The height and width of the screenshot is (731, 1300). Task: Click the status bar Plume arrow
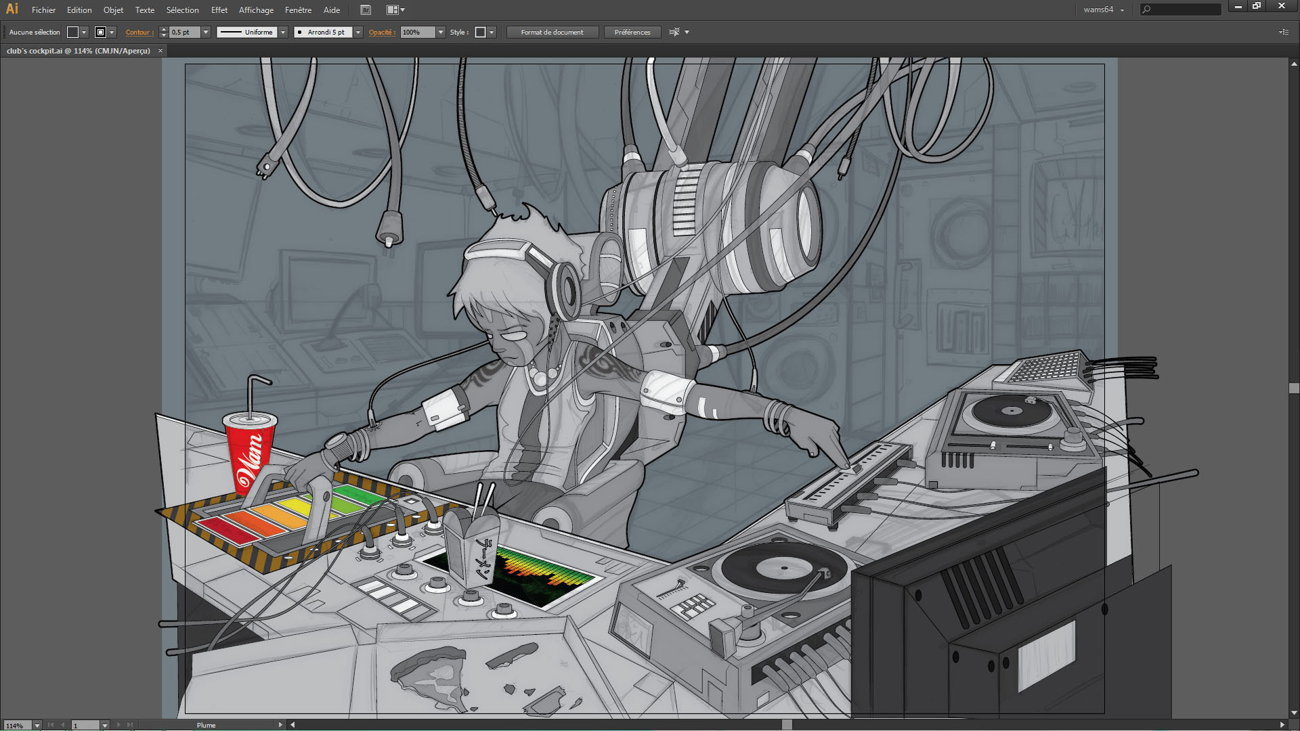[280, 725]
